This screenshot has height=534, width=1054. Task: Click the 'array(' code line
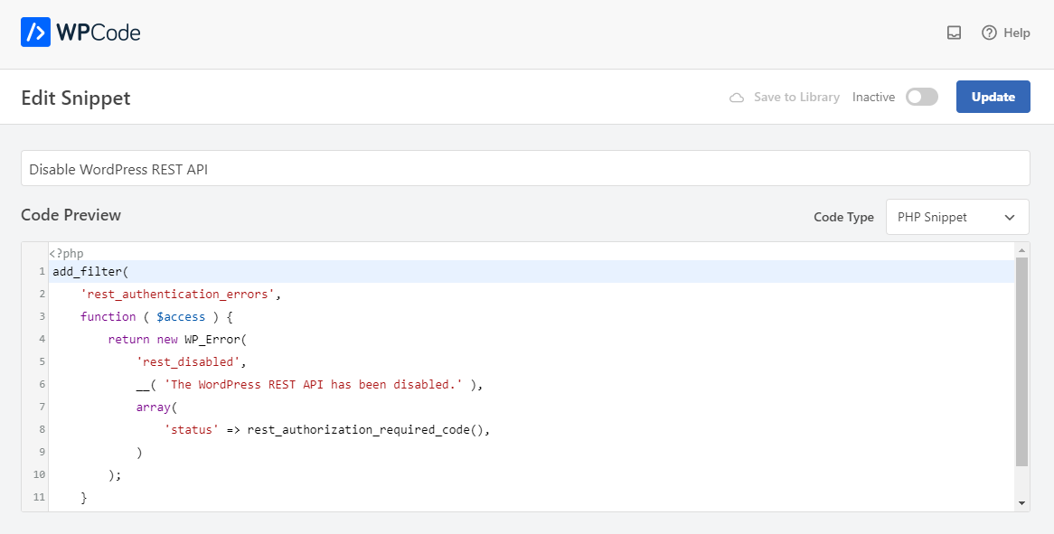pyautogui.click(x=156, y=407)
